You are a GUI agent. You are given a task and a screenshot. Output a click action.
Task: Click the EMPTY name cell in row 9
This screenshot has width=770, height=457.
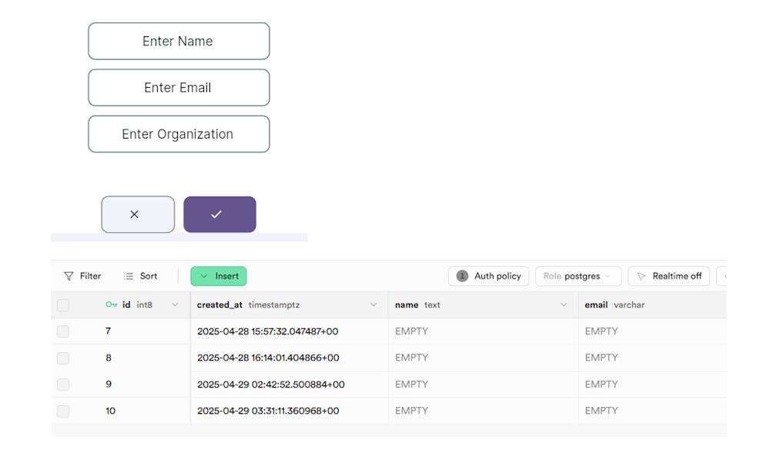coord(484,385)
